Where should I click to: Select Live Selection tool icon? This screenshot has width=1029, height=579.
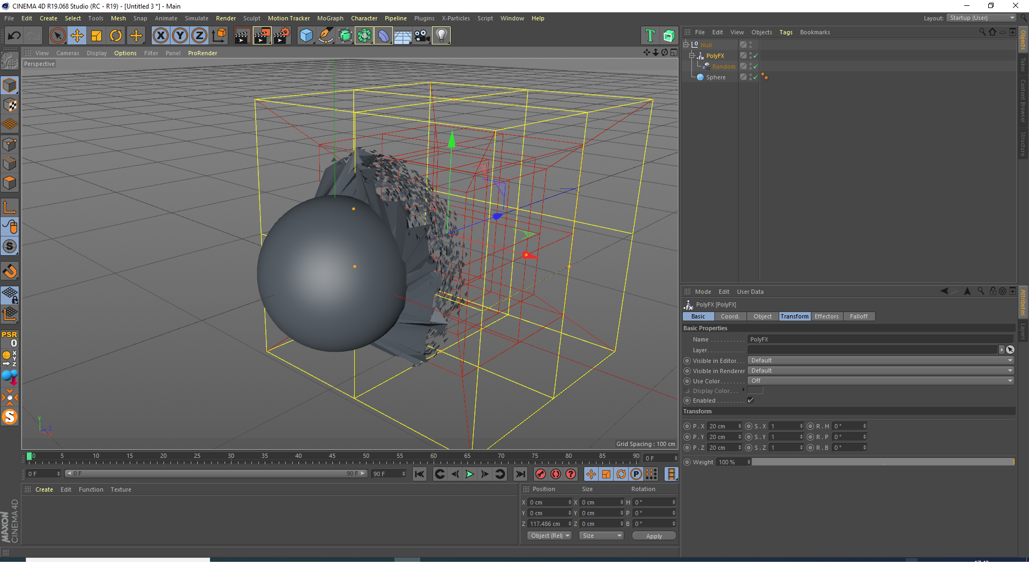tap(57, 36)
